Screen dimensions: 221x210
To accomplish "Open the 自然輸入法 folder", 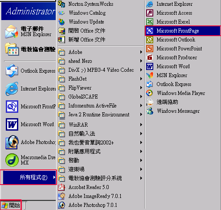I will [x=100, y=134].
